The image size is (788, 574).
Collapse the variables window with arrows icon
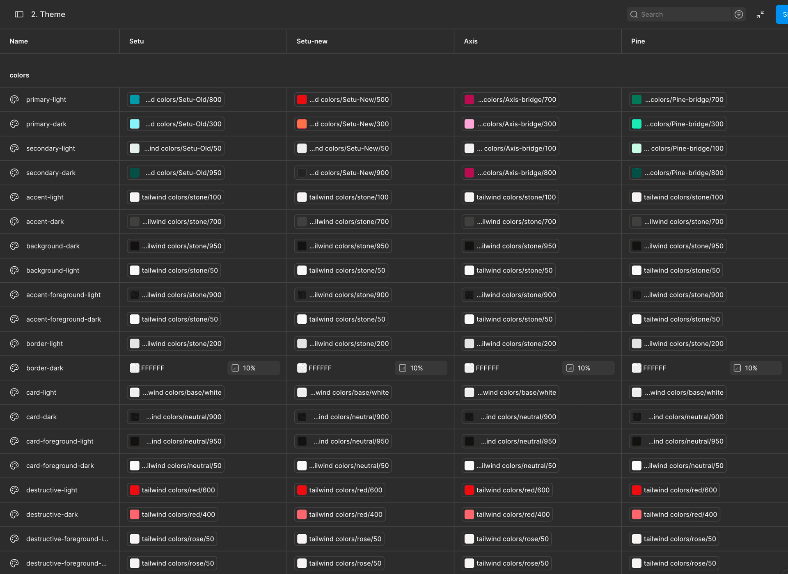(760, 14)
